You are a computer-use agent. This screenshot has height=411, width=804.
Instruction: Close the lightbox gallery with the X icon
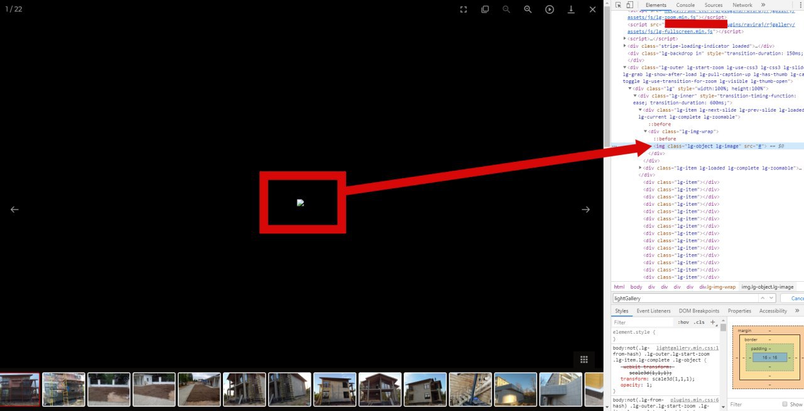pos(592,9)
